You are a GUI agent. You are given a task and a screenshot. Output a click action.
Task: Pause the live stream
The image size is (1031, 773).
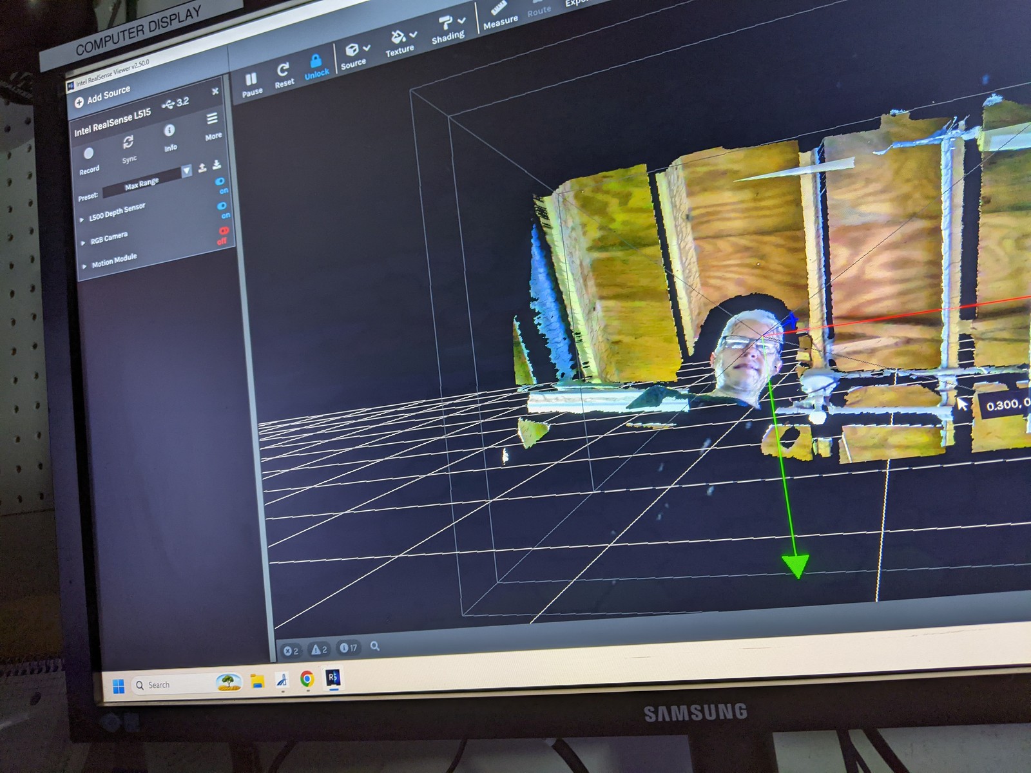point(251,84)
